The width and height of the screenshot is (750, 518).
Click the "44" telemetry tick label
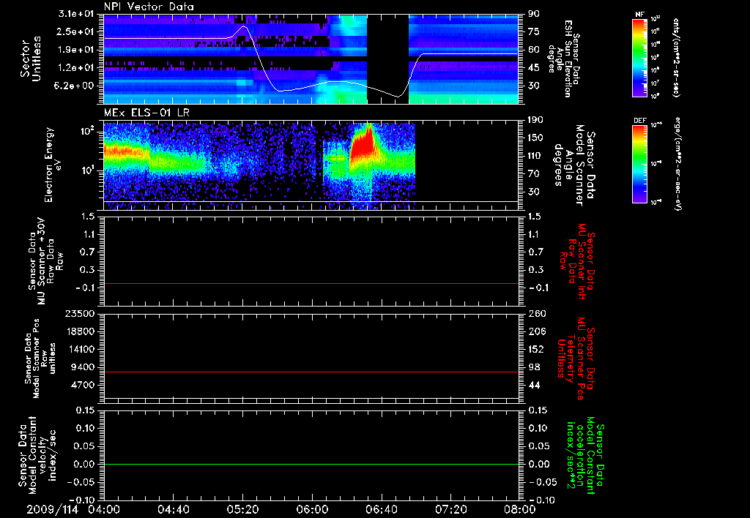[x=534, y=385]
